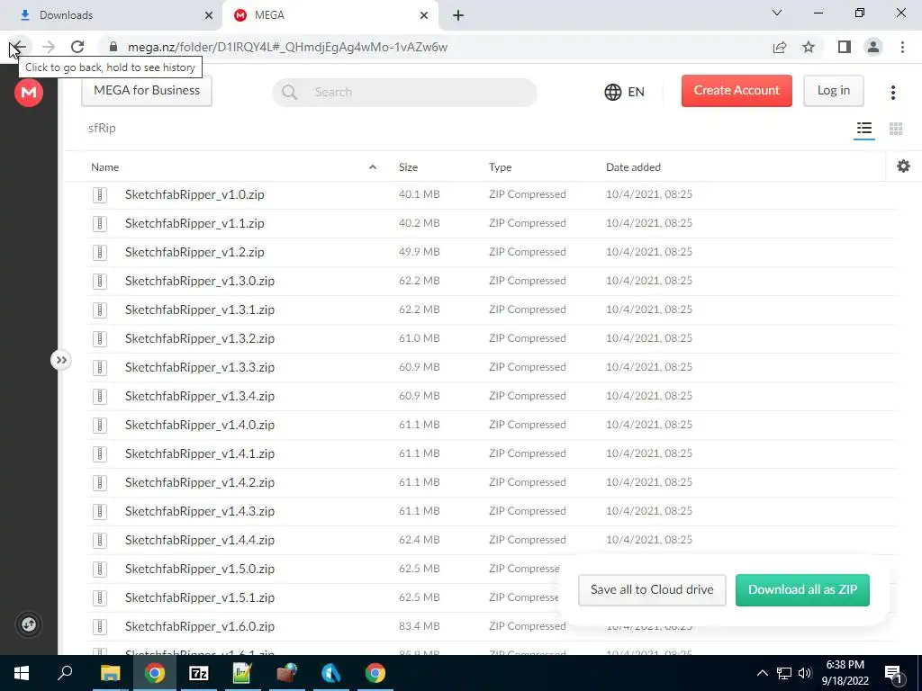This screenshot has height=691, width=922.
Task: Share this page icon in address bar
Action: [x=780, y=47]
